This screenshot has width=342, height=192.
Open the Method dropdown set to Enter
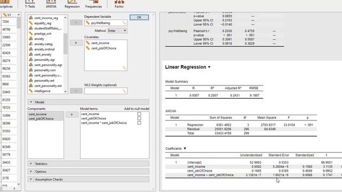pos(118,31)
